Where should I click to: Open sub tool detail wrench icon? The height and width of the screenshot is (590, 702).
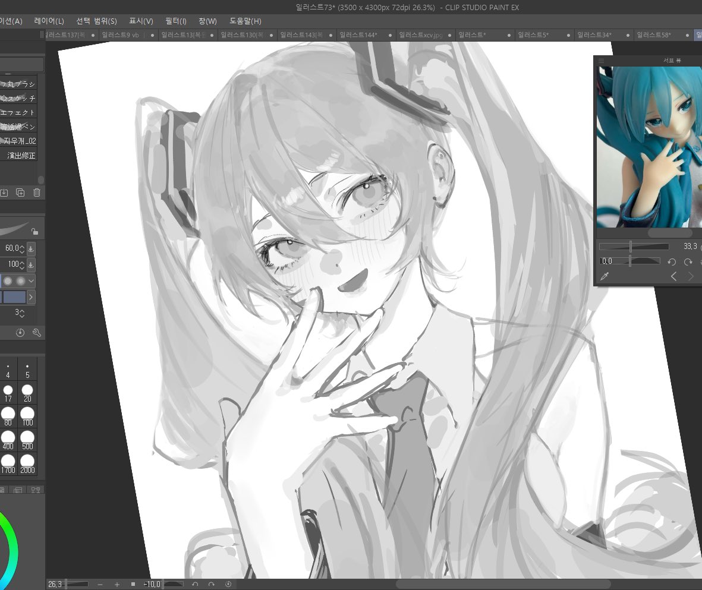click(37, 333)
